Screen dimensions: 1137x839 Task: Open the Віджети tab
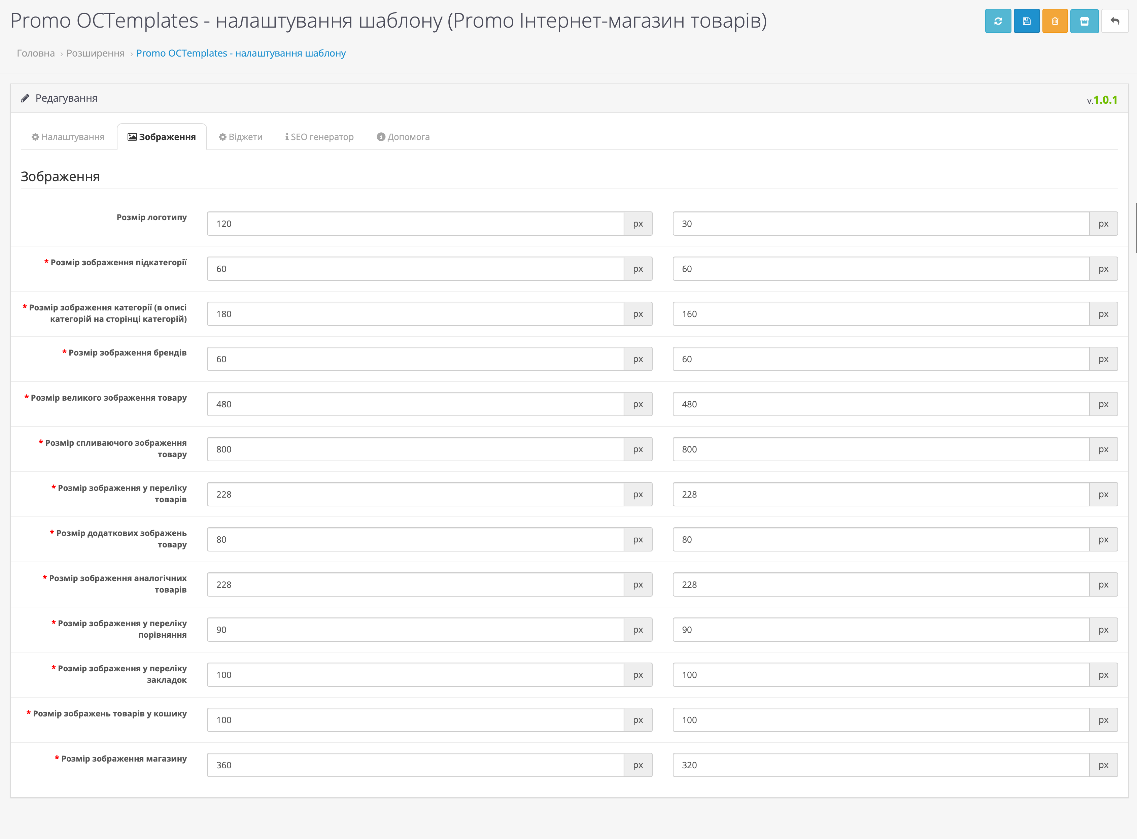(241, 137)
